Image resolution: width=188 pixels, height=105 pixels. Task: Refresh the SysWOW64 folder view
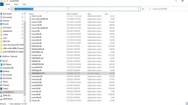pos(143,9)
